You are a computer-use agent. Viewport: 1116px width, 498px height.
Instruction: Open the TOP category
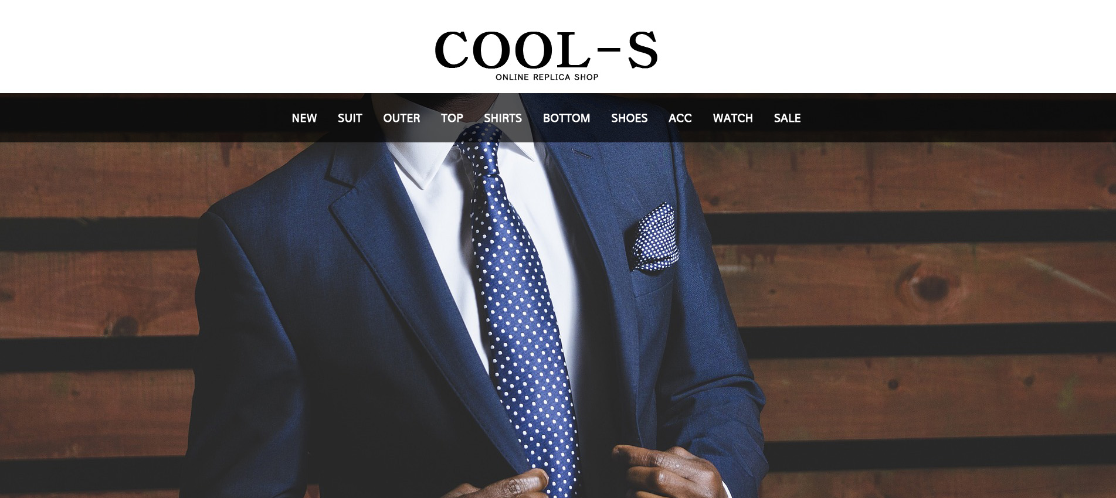click(452, 118)
